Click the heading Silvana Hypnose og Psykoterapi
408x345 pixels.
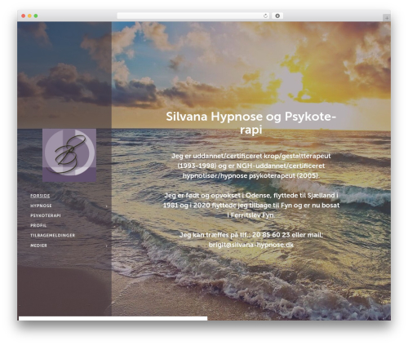point(251,123)
